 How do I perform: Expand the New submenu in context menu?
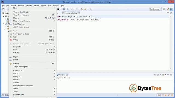point(33,8)
